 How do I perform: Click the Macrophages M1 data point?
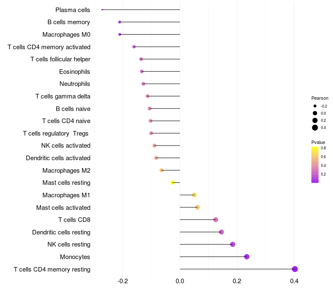[194, 195]
